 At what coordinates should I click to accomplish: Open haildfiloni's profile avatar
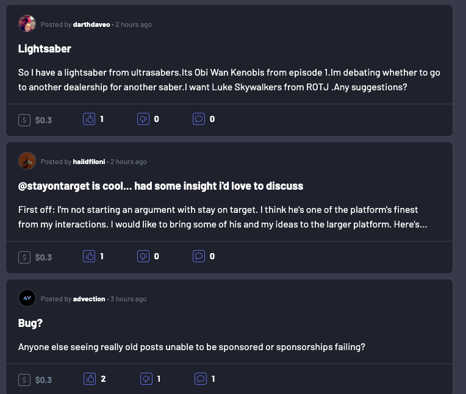click(27, 161)
